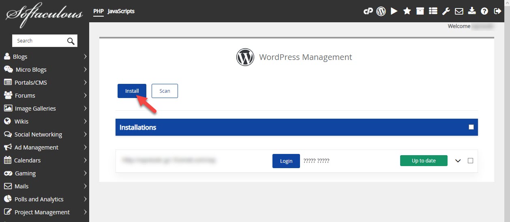This screenshot has width=510, height=222.
Task: Open settings via the wrench icon
Action: pos(446,11)
